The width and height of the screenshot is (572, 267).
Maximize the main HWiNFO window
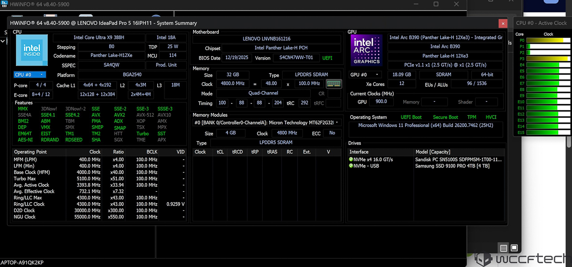(x=436, y=4)
